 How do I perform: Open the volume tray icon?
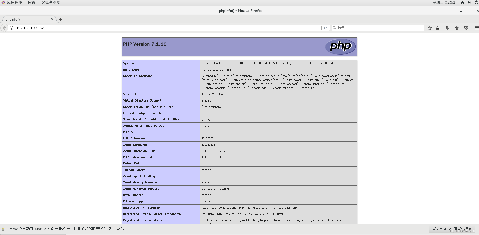click(469, 3)
